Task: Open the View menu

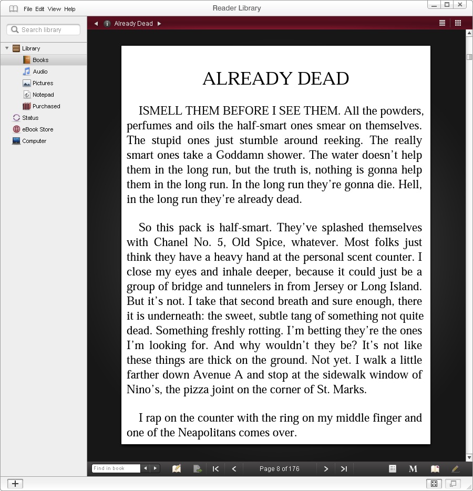Action: tap(54, 9)
